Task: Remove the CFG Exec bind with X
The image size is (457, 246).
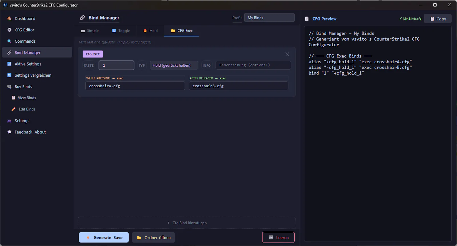Action: tap(287, 54)
